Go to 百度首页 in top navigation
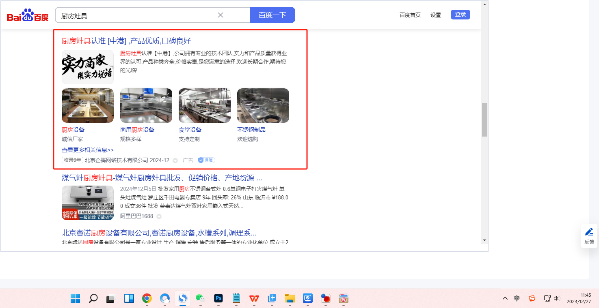The image size is (599, 308). coord(410,15)
